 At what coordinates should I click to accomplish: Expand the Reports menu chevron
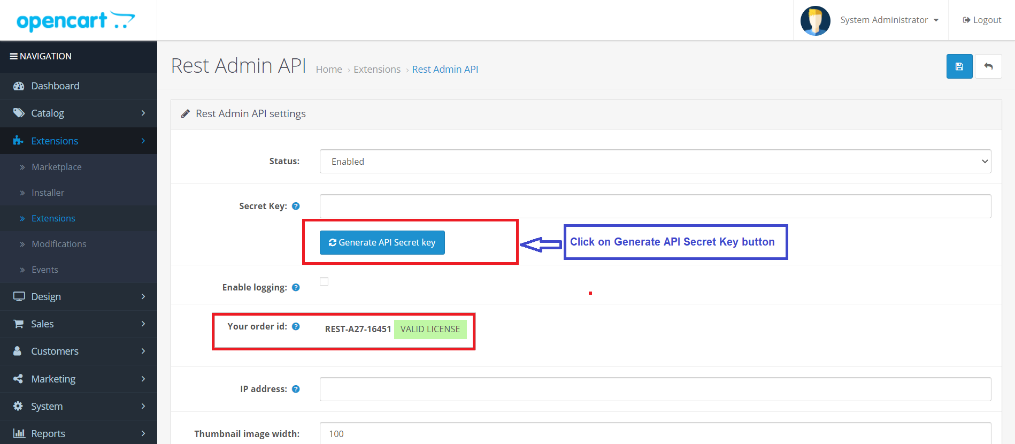click(x=143, y=433)
